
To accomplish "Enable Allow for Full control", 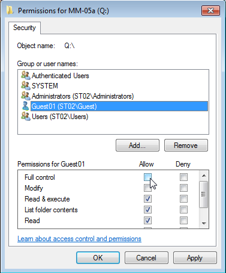I will [147, 177].
